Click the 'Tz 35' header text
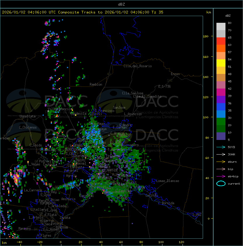 coord(157,12)
